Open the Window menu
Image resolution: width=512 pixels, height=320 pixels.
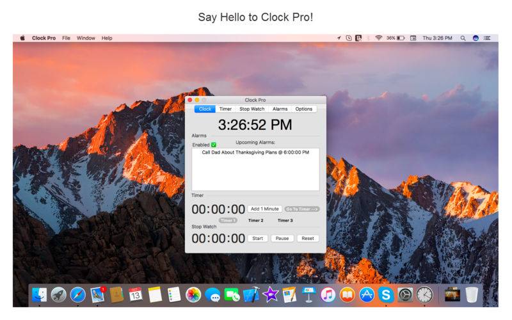coord(86,38)
